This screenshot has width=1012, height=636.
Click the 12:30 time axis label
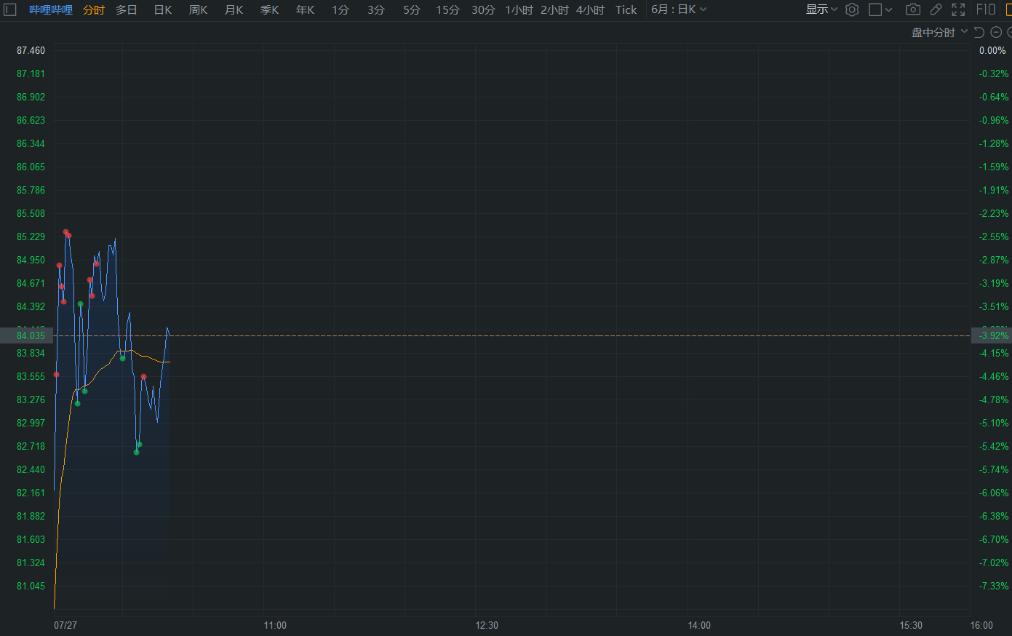click(x=487, y=625)
